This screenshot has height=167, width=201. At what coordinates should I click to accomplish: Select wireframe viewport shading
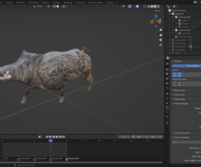pos(149,6)
